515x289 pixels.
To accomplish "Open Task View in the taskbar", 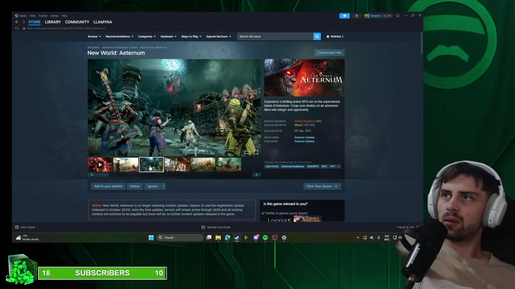I will [x=209, y=238].
